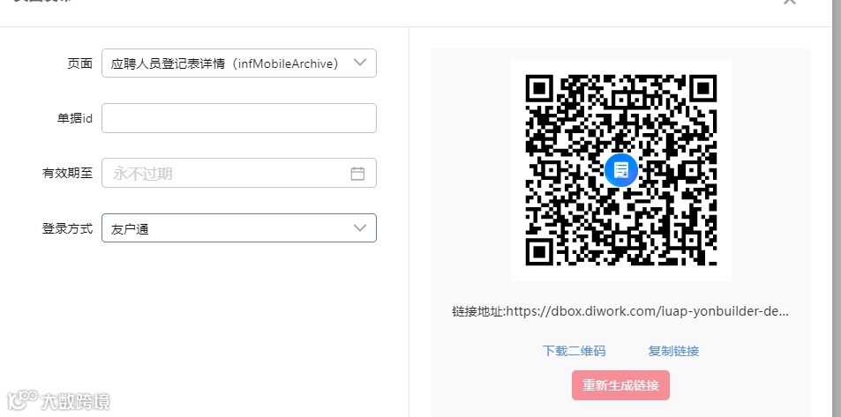
Task: Open the 登录方式 dropdown showing 友户通
Action: (x=238, y=228)
